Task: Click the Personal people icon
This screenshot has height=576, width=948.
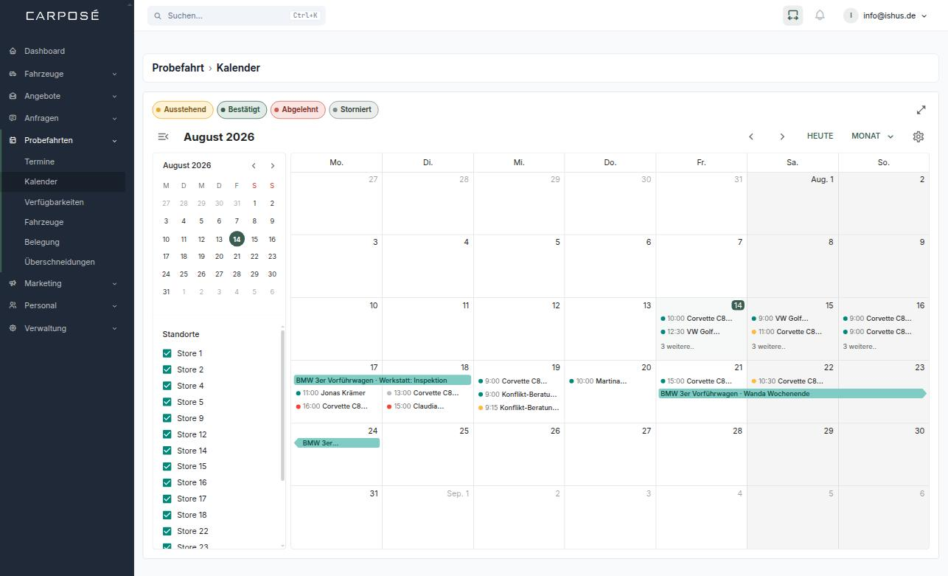Action: coord(13,305)
